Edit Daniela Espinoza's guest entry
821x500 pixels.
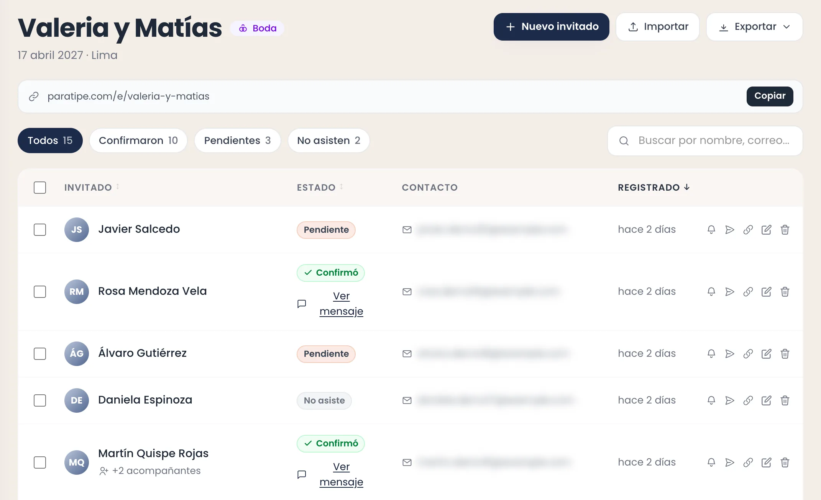click(766, 400)
